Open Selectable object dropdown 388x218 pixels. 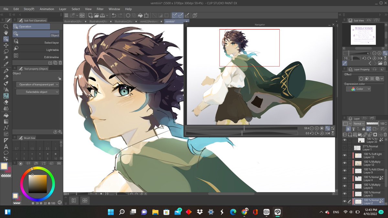(x=38, y=92)
